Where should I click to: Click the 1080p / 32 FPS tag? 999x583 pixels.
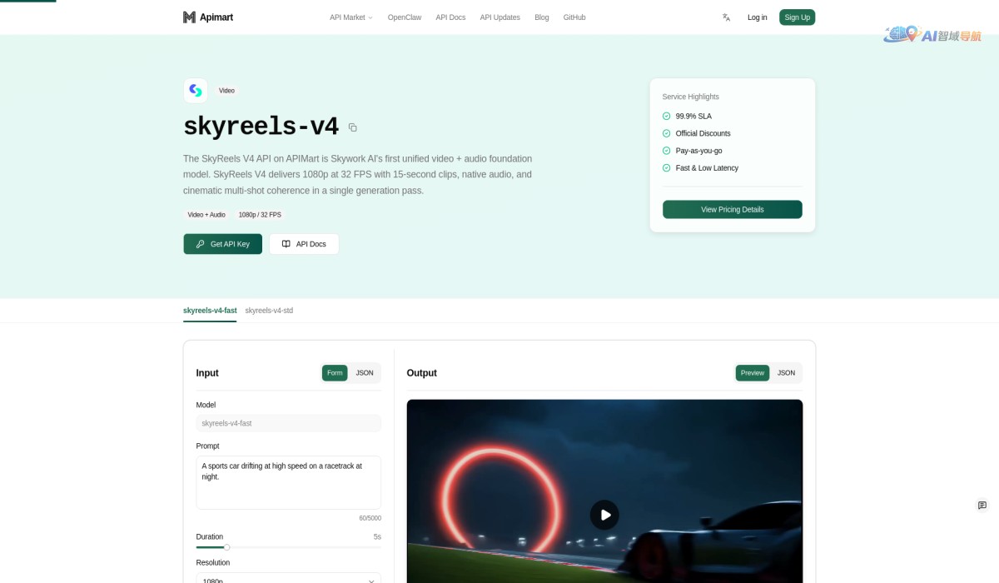(x=260, y=215)
